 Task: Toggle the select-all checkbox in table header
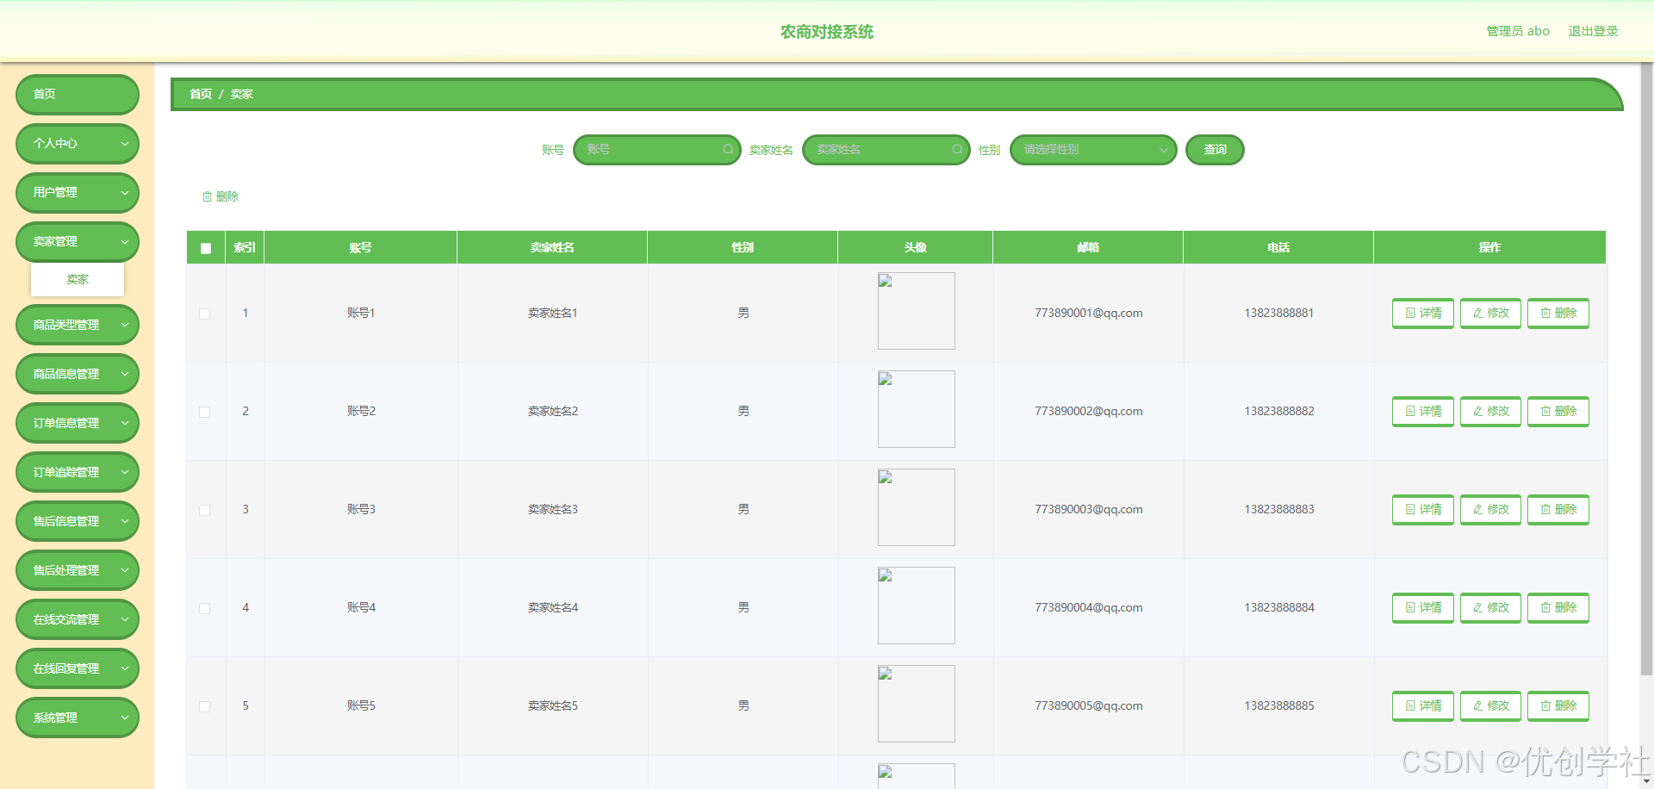(206, 248)
